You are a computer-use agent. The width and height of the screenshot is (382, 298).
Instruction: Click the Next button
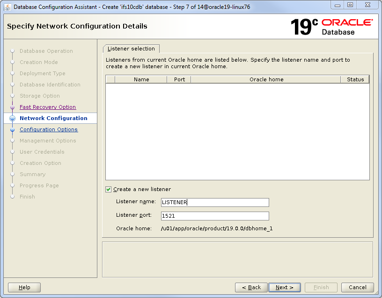click(x=285, y=287)
